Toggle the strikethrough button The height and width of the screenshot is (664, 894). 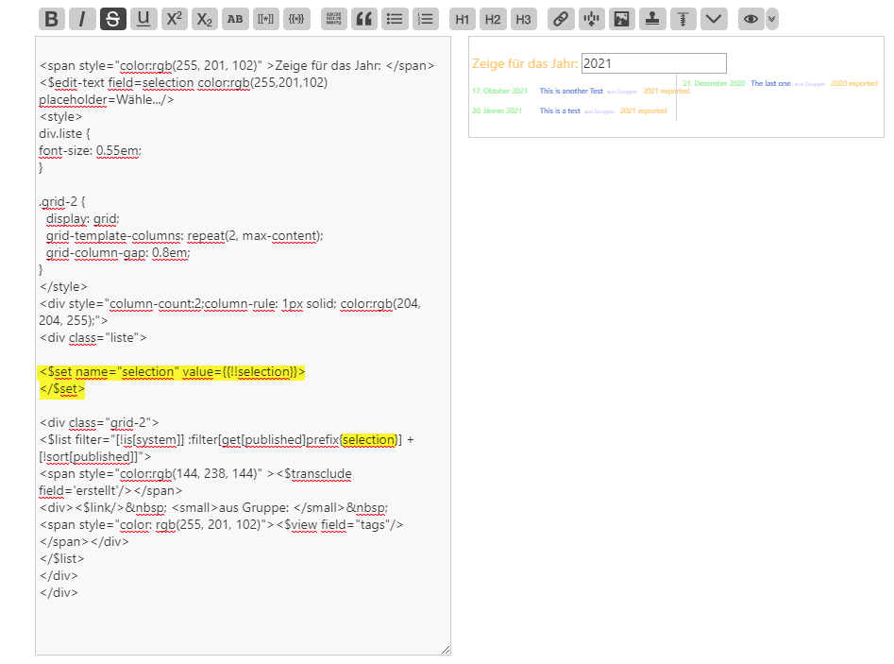113,19
